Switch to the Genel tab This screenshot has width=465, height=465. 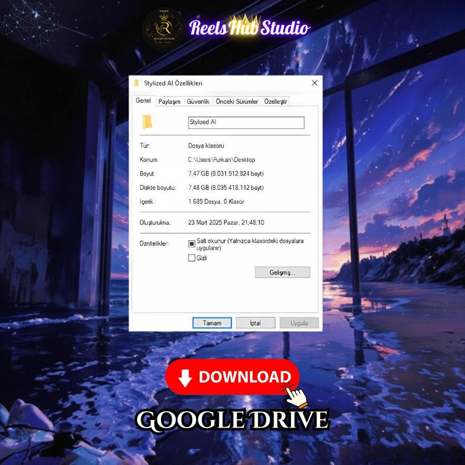coord(143,101)
